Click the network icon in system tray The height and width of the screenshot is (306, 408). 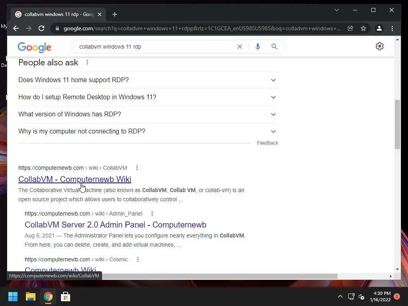351,296
